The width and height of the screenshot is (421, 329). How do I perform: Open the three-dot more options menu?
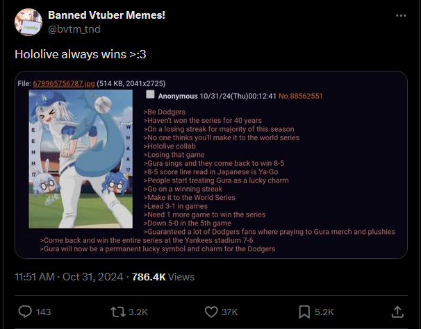pos(401,15)
